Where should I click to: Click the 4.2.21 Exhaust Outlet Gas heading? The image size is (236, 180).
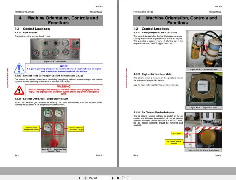tap(41, 98)
